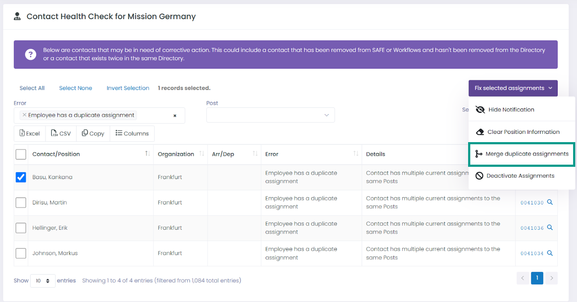
Task: Click the question mark help icon in the banner
Action: coord(30,55)
